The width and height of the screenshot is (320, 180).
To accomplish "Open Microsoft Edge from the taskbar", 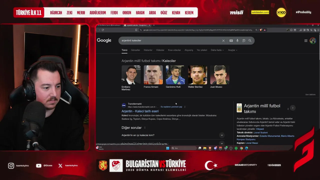I will [x=246, y=148].
